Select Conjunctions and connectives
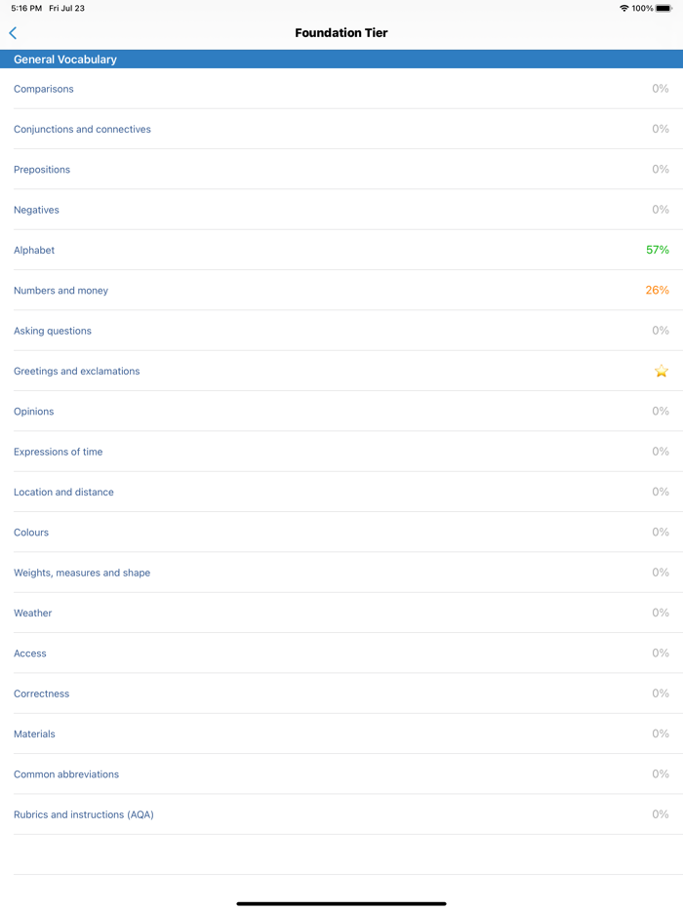 [x=82, y=129]
